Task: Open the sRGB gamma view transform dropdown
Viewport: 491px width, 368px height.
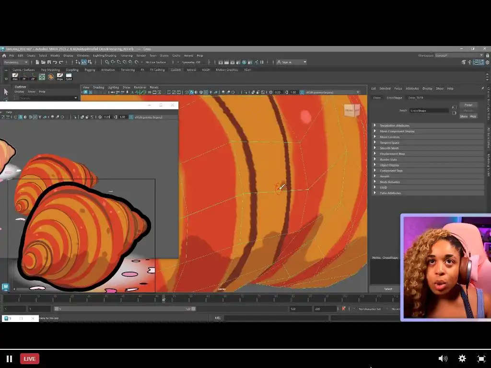Action: pyautogui.click(x=332, y=92)
